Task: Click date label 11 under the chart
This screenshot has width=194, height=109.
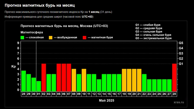Action: (89, 94)
